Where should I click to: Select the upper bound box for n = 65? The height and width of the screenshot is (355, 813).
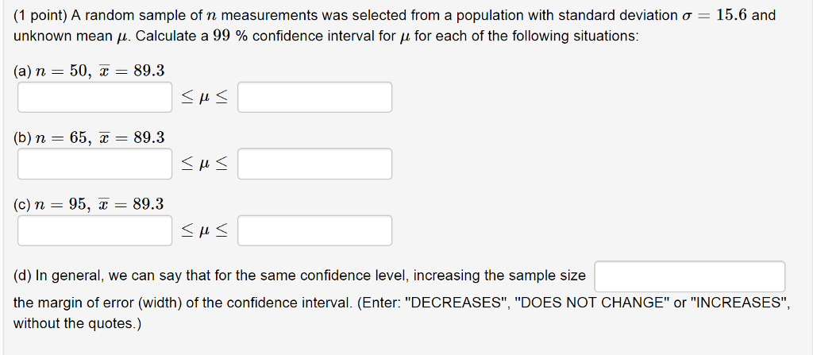(314, 164)
